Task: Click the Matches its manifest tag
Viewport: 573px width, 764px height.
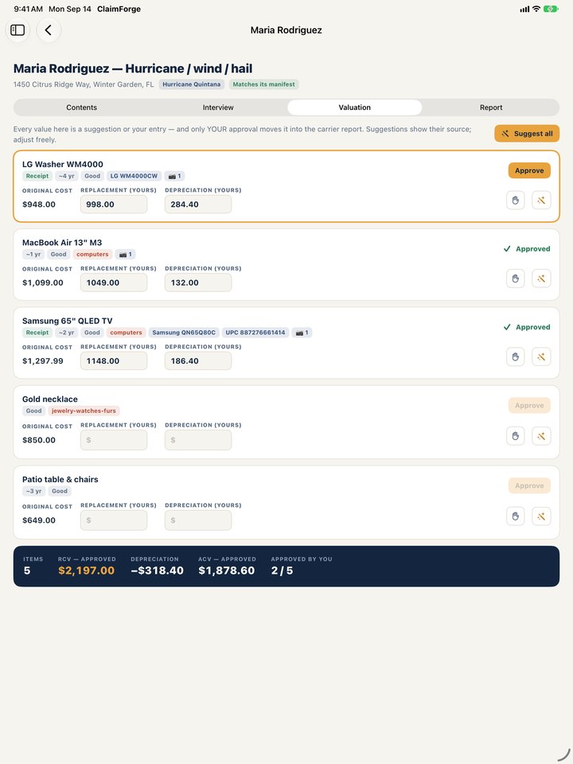Action: 263,84
